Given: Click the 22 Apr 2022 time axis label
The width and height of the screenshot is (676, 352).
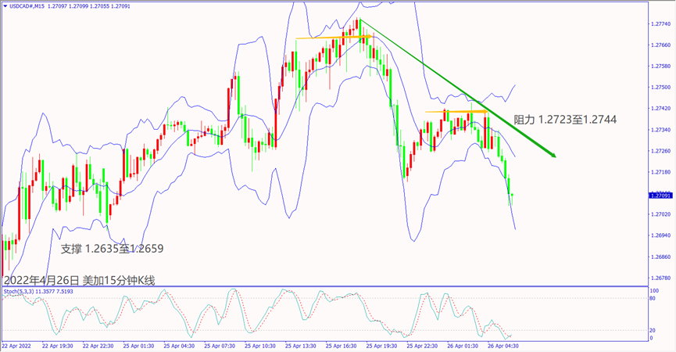Looking at the screenshot, I should point(18,345).
